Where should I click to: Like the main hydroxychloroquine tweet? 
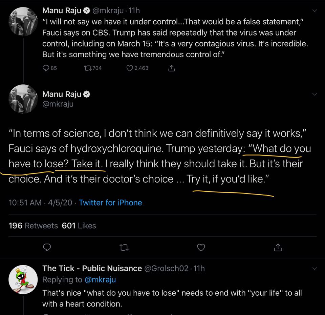tap(201, 248)
